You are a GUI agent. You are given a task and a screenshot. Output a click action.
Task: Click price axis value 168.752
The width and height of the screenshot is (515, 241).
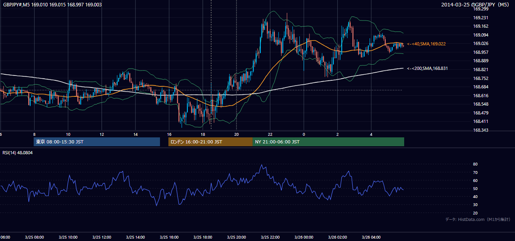[x=481, y=78]
